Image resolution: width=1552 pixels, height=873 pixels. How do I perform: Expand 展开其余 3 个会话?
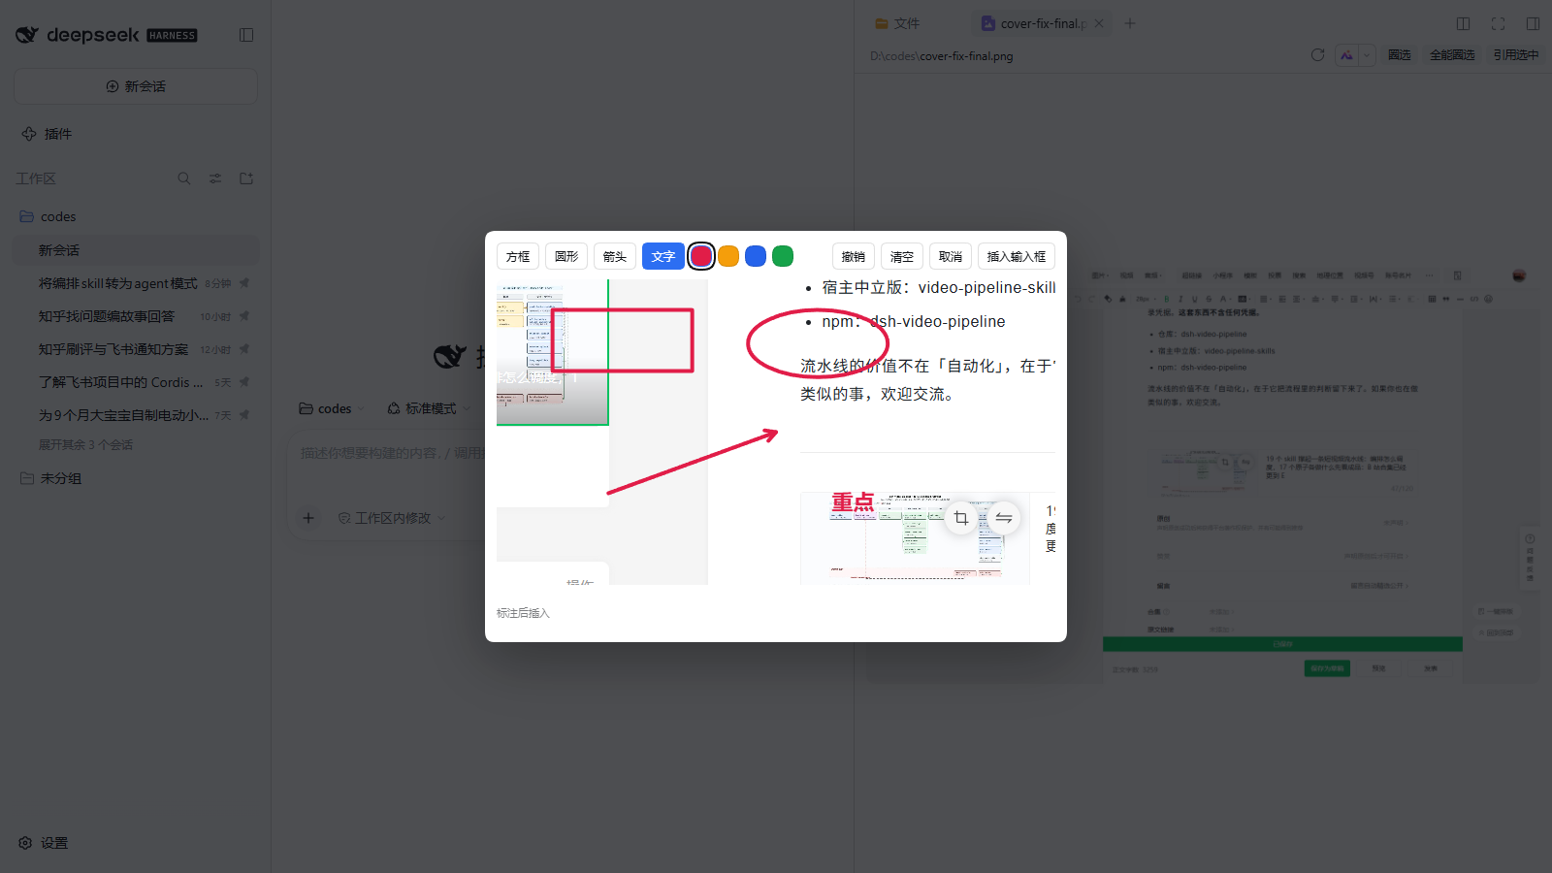click(85, 444)
